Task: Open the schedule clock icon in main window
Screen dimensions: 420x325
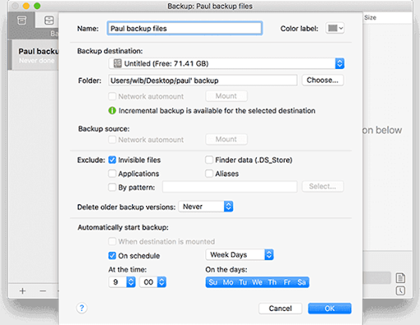Action: pyautogui.click(x=400, y=291)
